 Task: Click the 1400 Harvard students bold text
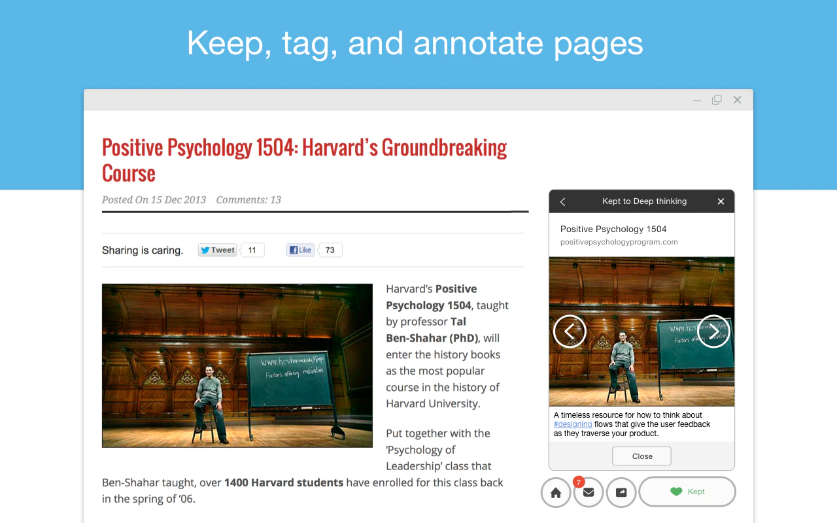[284, 482]
